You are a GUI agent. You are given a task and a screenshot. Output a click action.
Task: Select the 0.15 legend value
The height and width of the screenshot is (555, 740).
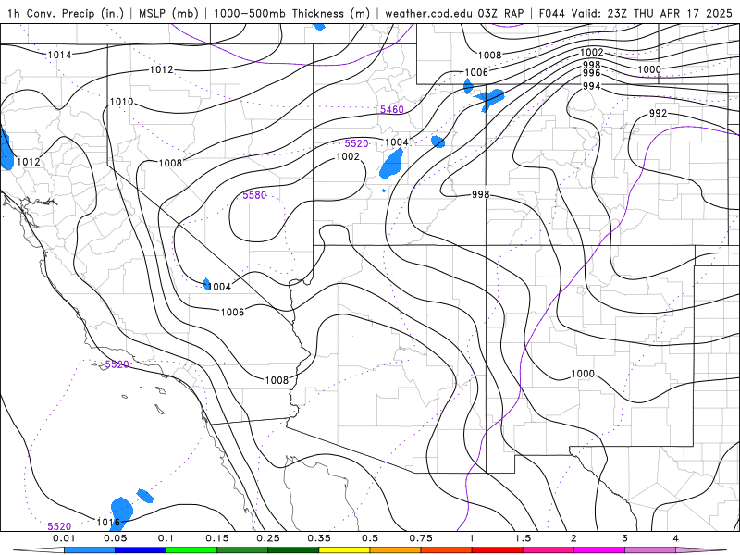tap(217, 538)
